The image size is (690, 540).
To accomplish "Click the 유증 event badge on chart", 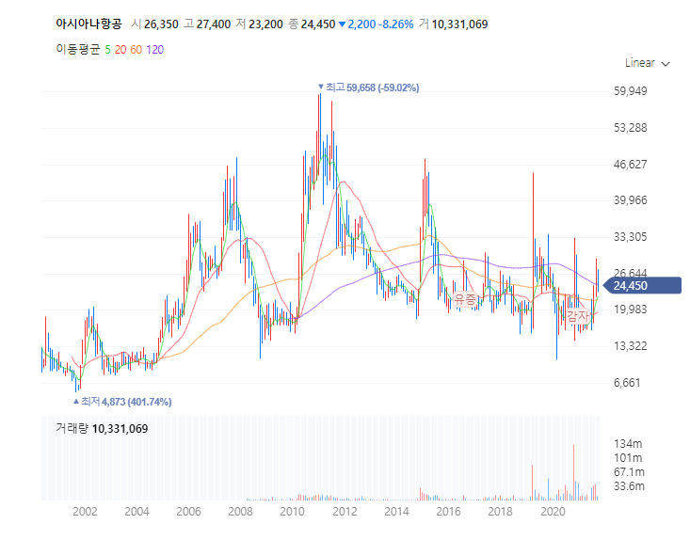I will click(465, 299).
